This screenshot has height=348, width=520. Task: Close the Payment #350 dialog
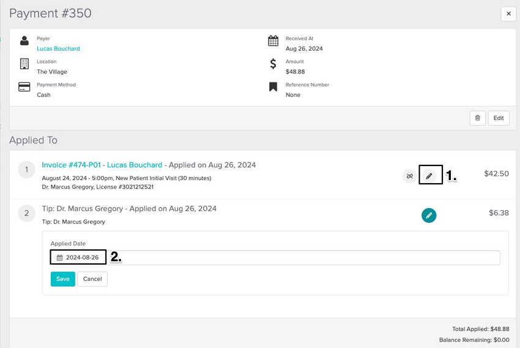(x=508, y=13)
